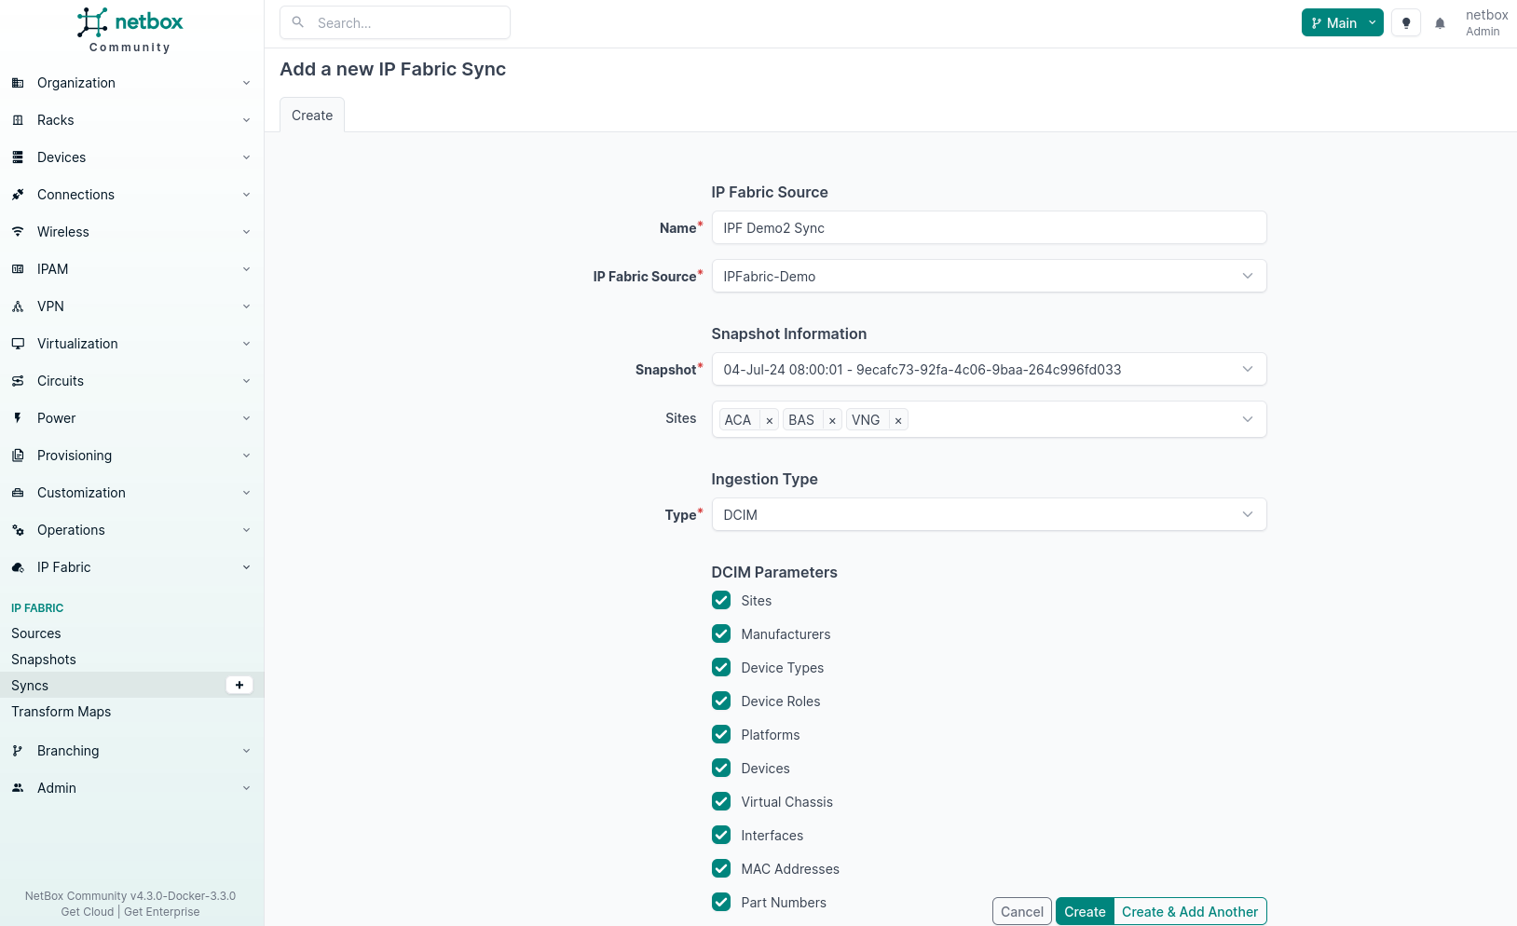Open the Main branch selector dropdown
This screenshot has height=926, width=1517.
[1342, 23]
